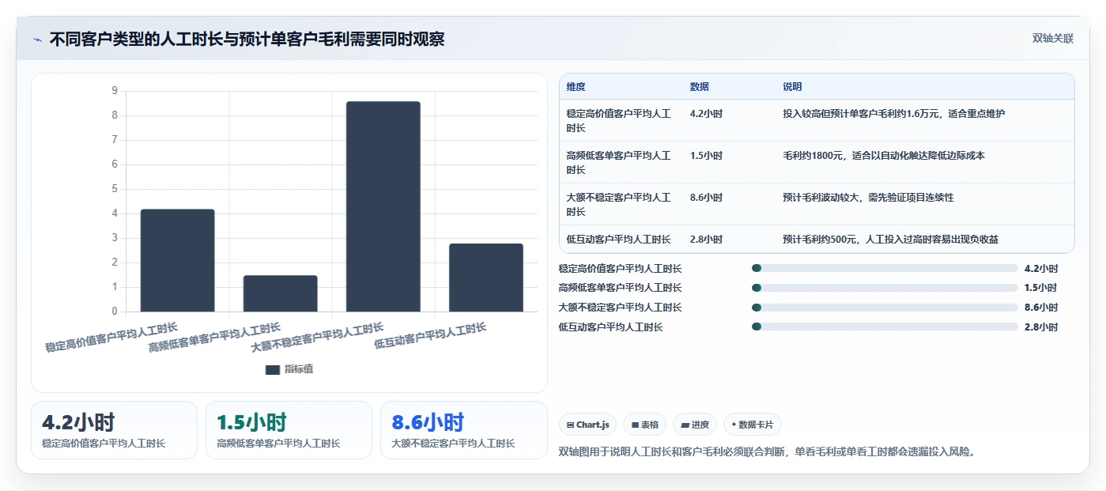Toggle the 指标值 legend color box
This screenshot has width=1106, height=491.
273,369
